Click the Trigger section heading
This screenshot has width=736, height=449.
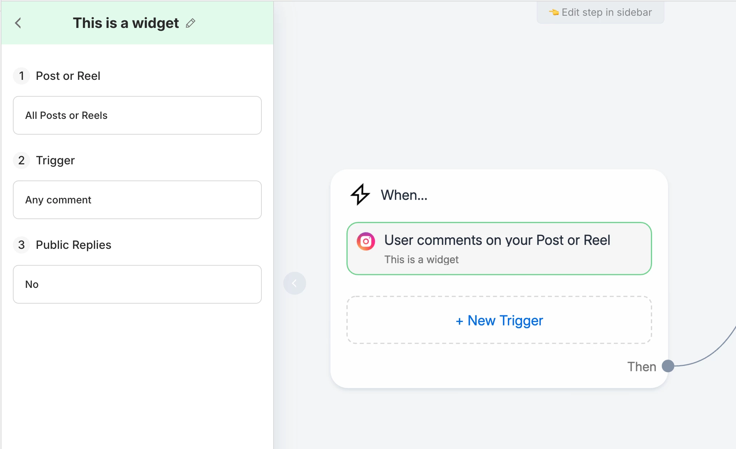click(55, 160)
